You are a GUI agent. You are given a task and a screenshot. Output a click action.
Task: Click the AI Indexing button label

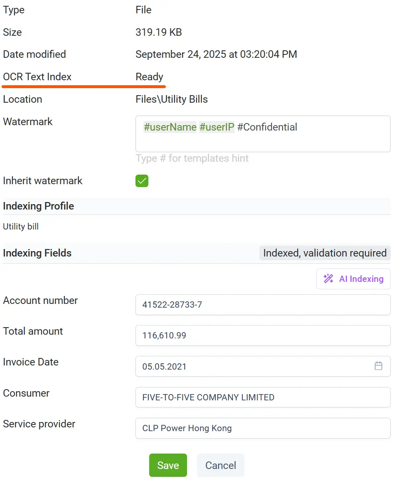click(x=361, y=279)
